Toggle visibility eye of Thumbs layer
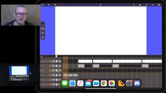 pos(54,71)
